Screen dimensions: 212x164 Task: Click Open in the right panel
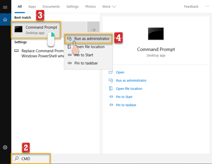pos(120,72)
